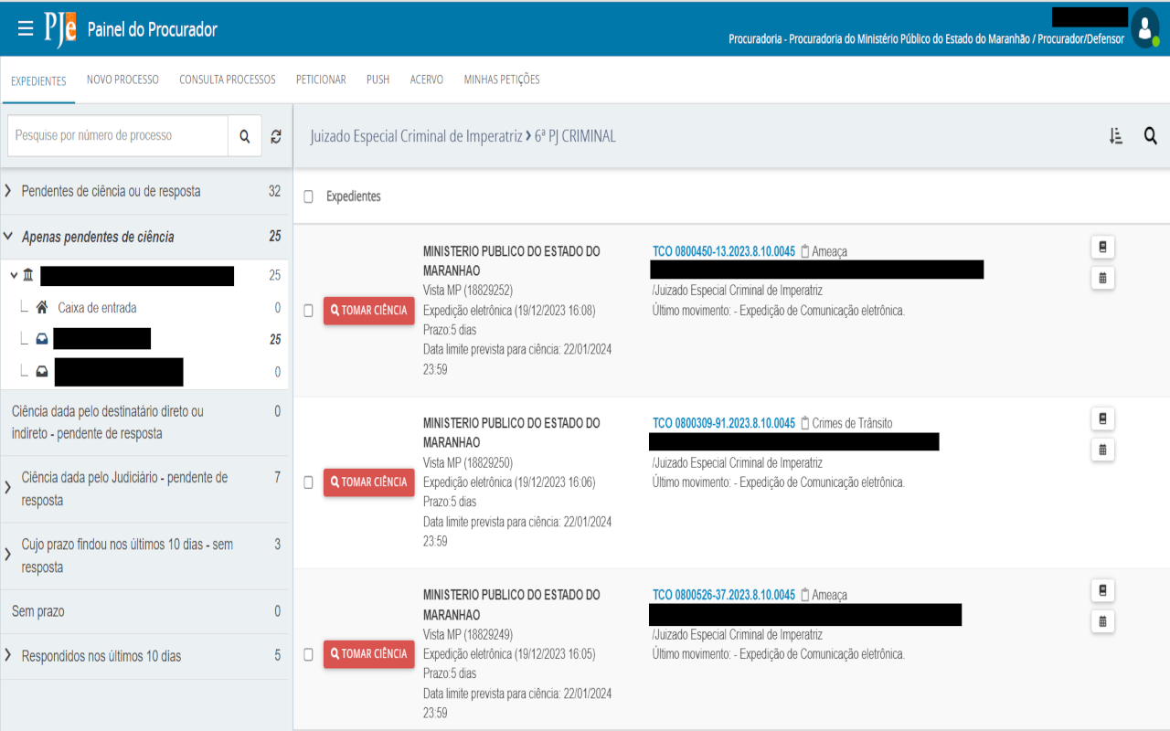
Task: Open document icon for TCO 0800526-37
Action: pyautogui.click(x=1102, y=591)
